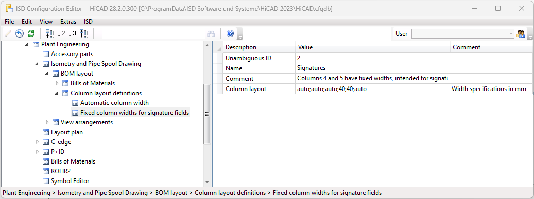Select C-edge tree item
The height and width of the screenshot is (199, 534).
61,142
